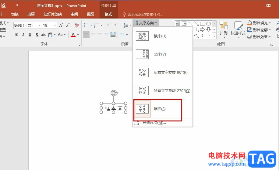The width and height of the screenshot is (279, 170).
Task: Apply distributed alignment
Action: point(113,35)
